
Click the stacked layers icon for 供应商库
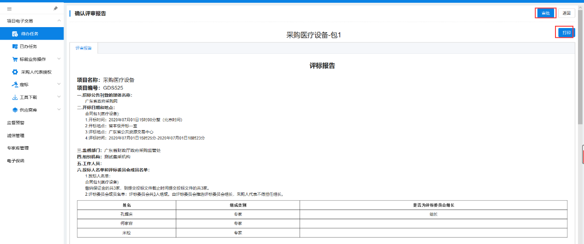pyautogui.click(x=15, y=110)
